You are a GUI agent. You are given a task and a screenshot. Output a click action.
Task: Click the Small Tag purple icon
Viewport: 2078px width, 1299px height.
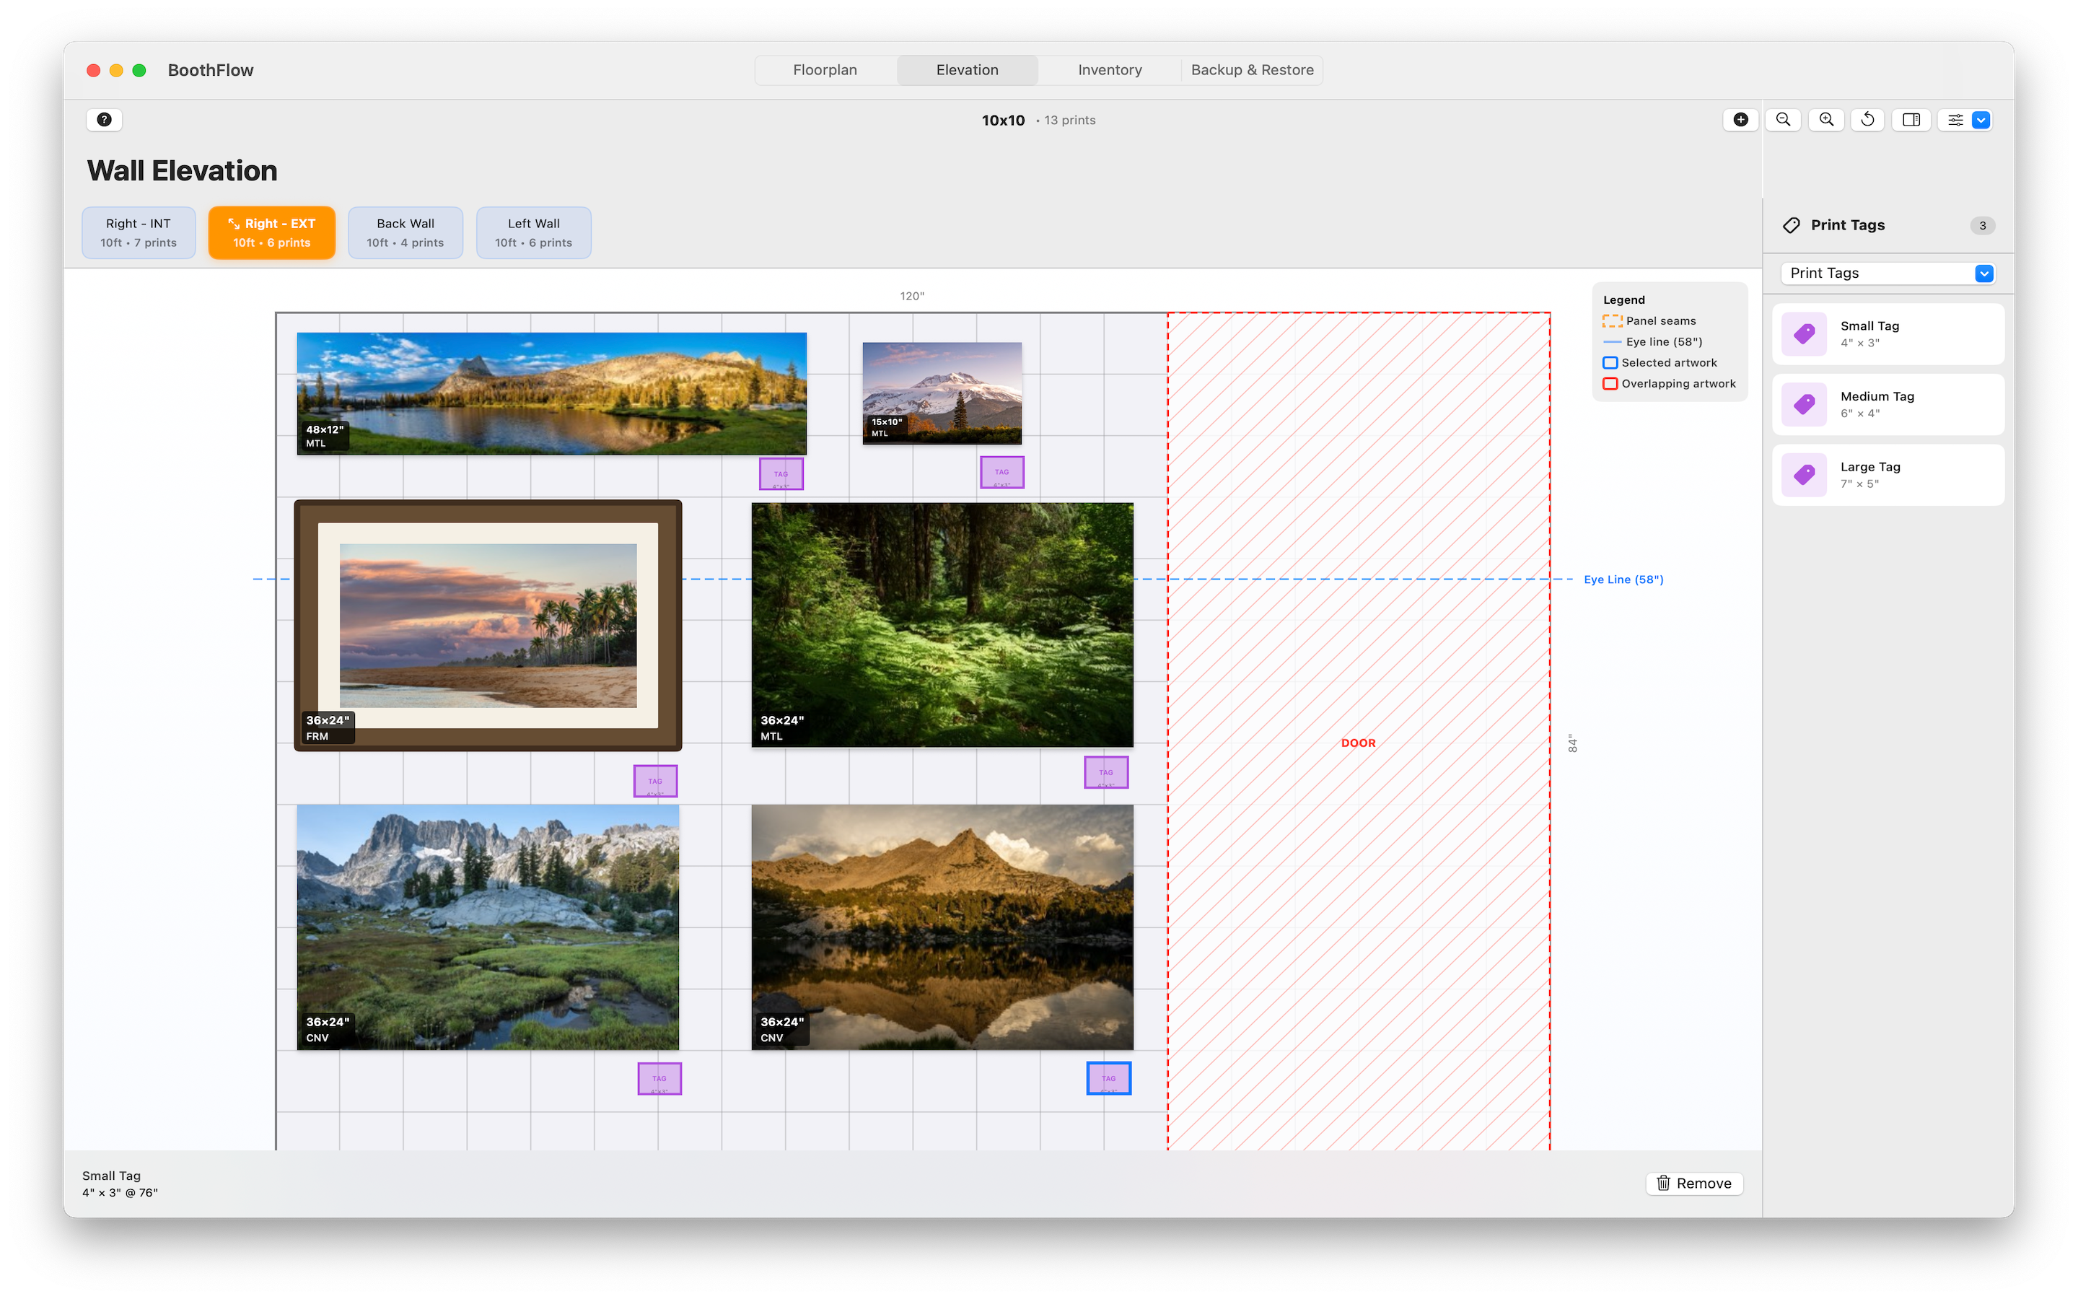[x=1804, y=333]
